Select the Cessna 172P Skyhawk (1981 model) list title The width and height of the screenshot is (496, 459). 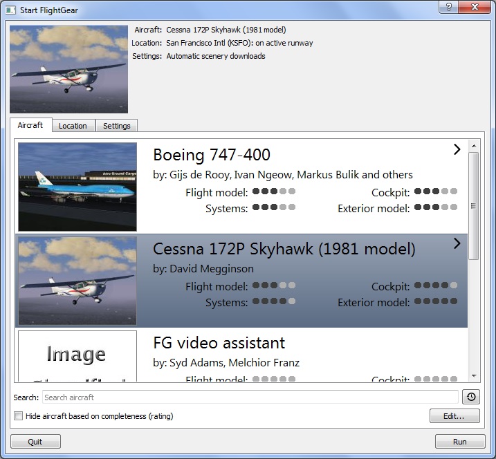pyautogui.click(x=284, y=249)
